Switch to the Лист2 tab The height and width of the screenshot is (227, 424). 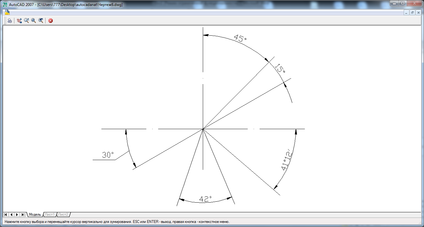point(63,214)
